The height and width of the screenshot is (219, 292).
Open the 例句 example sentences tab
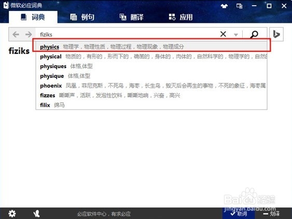(82, 17)
